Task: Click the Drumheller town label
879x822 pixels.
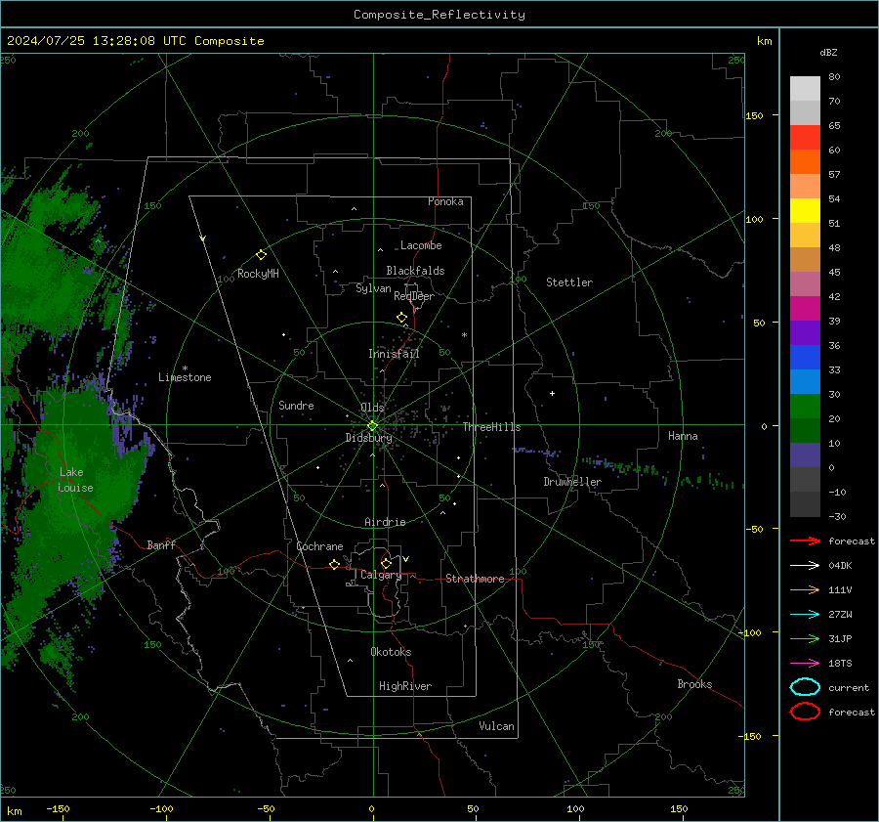Action: (x=572, y=482)
